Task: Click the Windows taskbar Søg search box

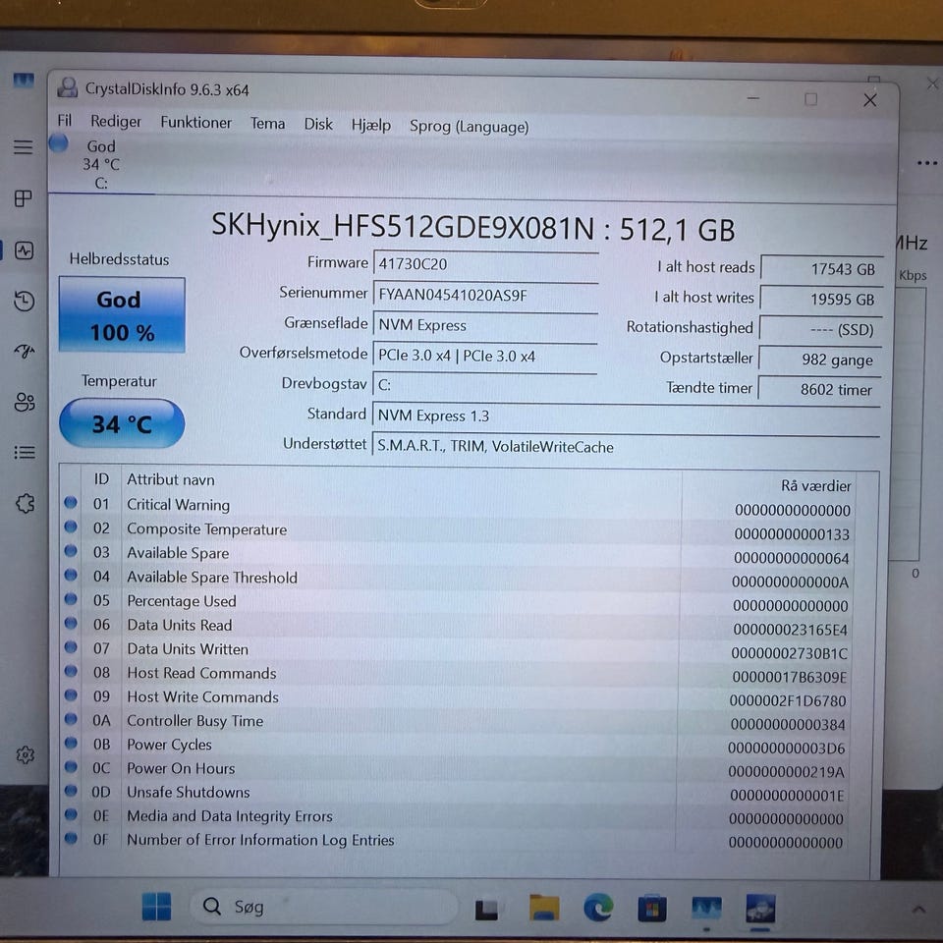Action: (323, 907)
